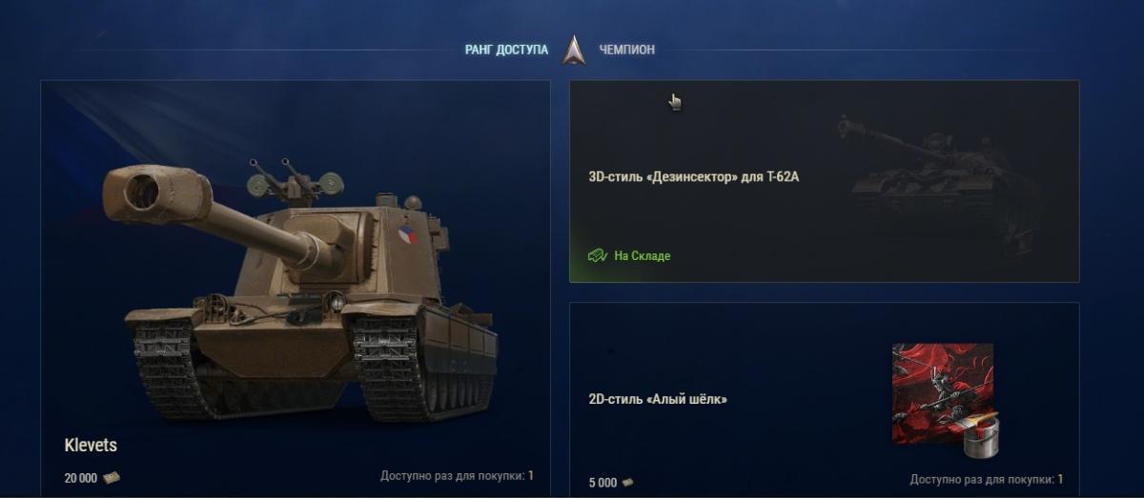The image size is (1144, 498).
Task: Click the Klevets tank image
Action: tap(305, 286)
